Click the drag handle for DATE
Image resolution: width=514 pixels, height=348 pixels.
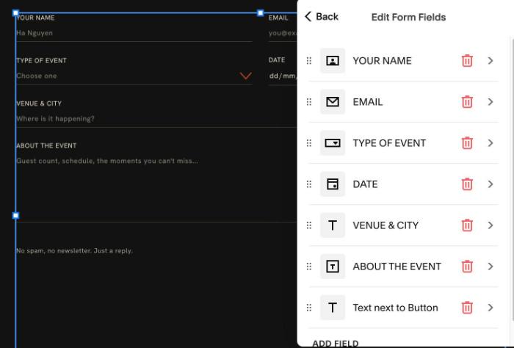tap(309, 184)
